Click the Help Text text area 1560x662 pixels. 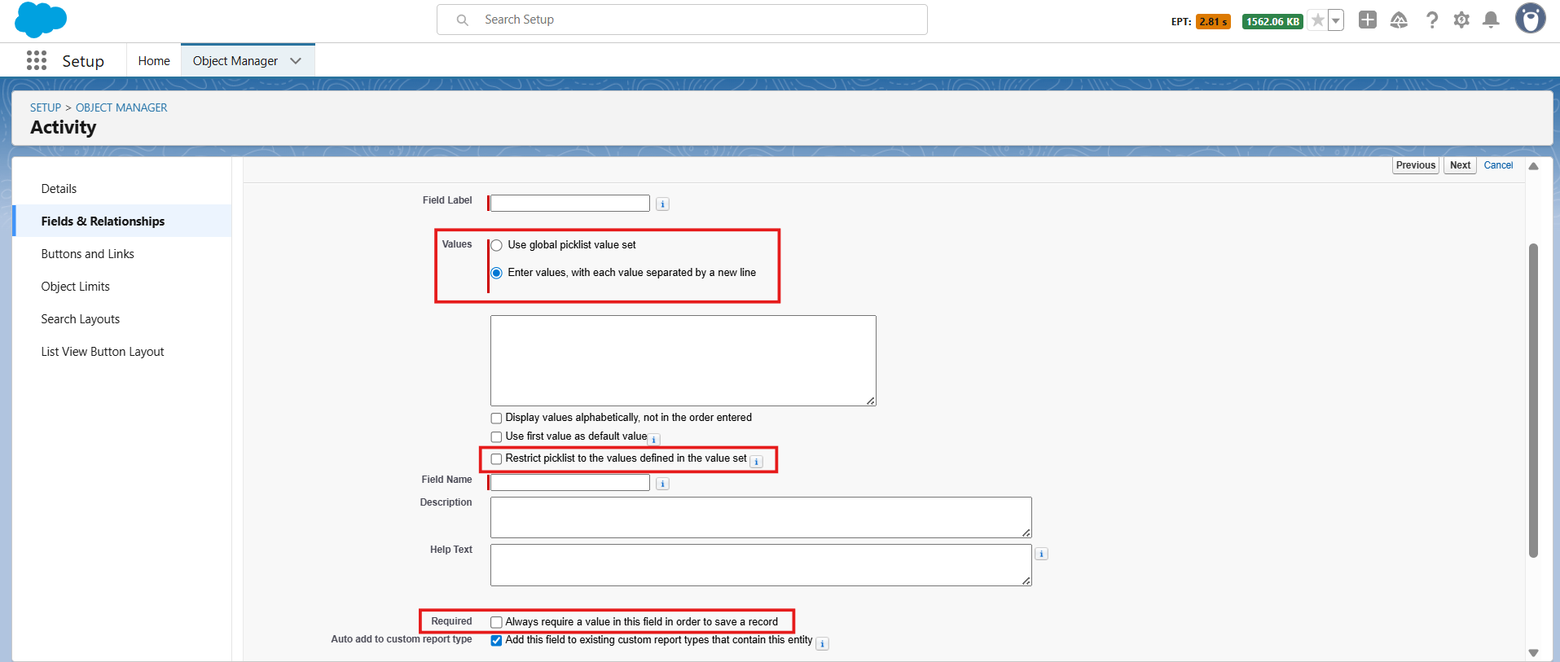click(x=761, y=565)
